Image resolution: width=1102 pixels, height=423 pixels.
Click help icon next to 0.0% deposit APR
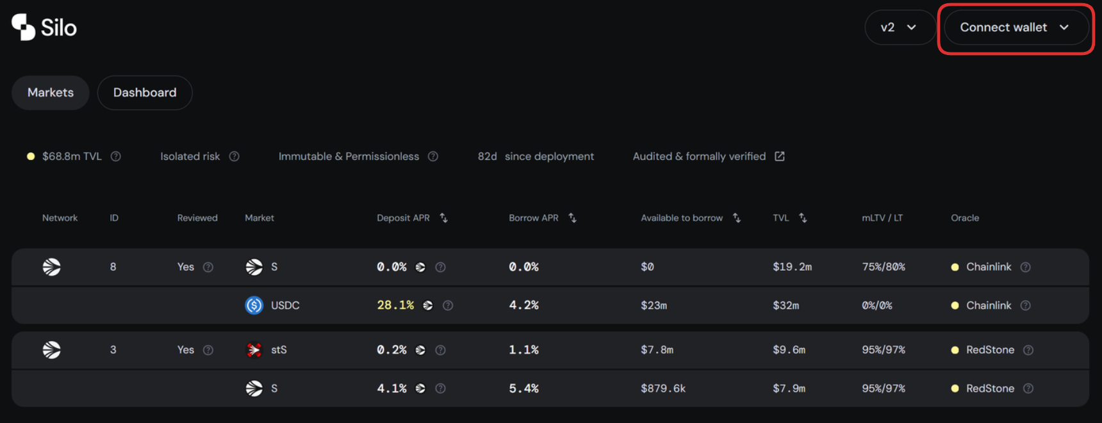(x=440, y=267)
